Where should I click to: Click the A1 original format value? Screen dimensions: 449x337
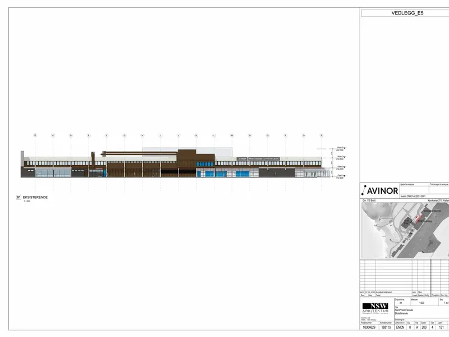401,303
